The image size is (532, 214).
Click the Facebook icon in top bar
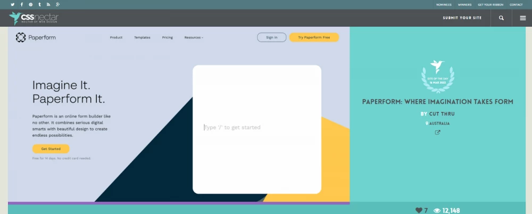22,4
